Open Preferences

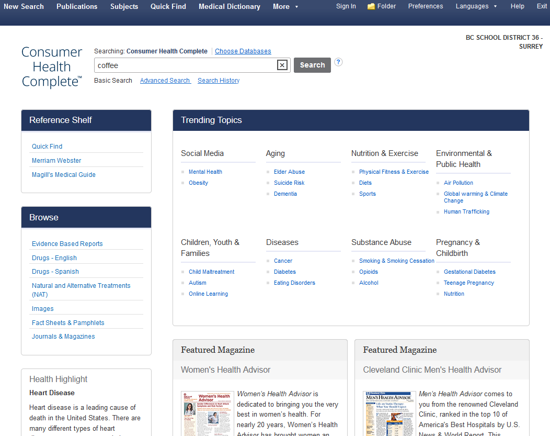click(426, 6)
